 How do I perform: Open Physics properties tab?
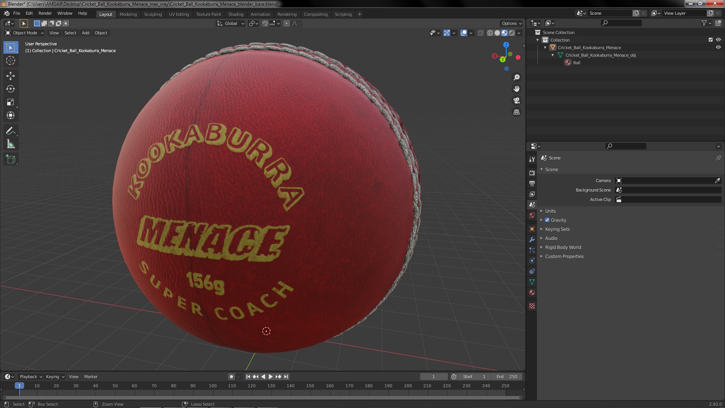[x=532, y=261]
